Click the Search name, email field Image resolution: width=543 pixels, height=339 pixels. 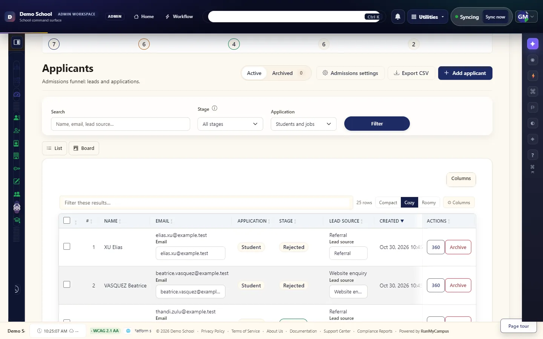[x=120, y=124]
